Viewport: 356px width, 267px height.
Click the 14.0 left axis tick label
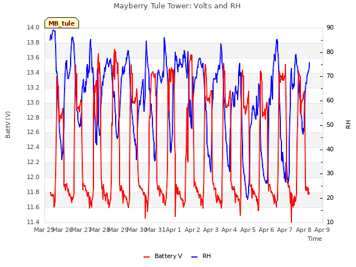point(33,28)
